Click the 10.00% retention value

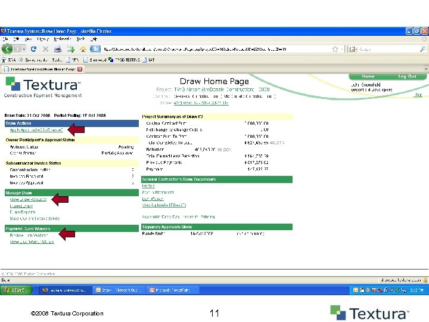coord(225,150)
